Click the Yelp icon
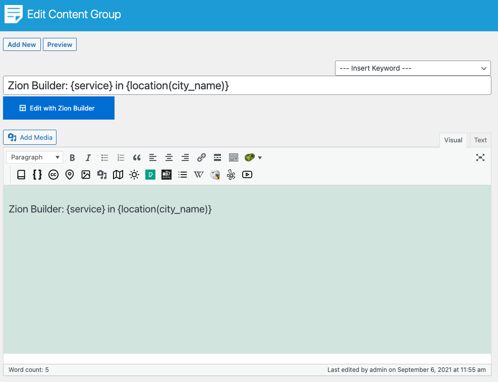 click(231, 175)
